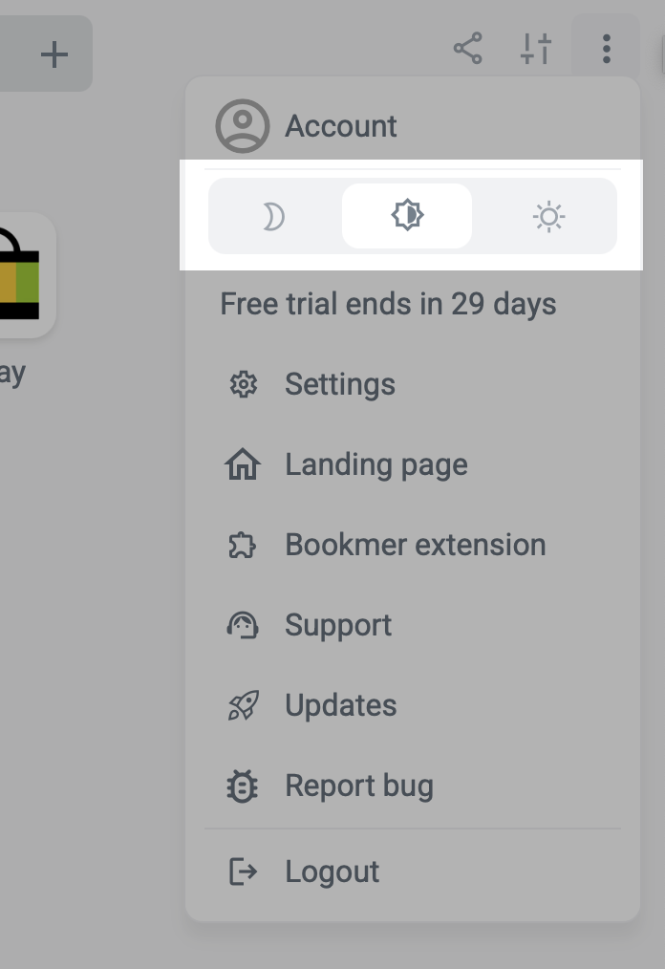The image size is (665, 969).
Task: Select the auto theme toggle
Action: coord(407,216)
